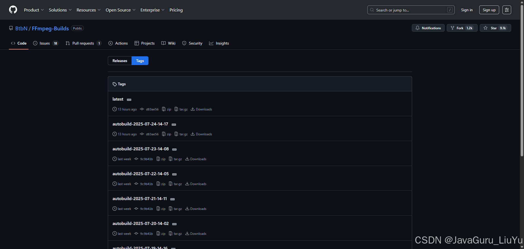Open the BtbN owner profile link
The width and height of the screenshot is (524, 249).
click(21, 28)
